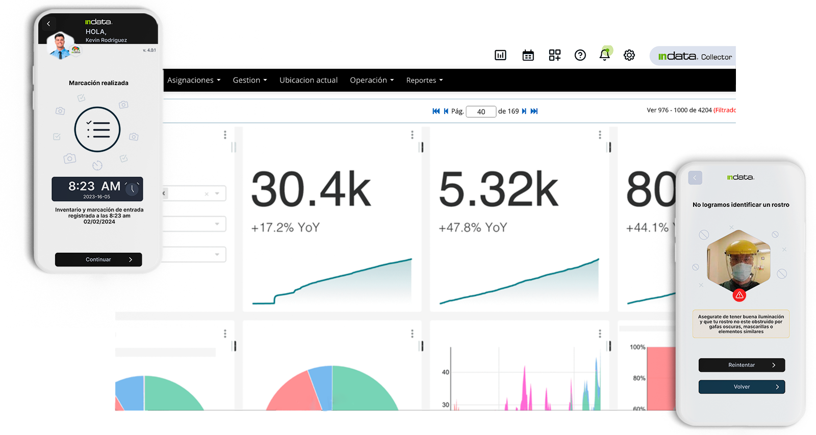Open the calendar icon in top toolbar

528,55
